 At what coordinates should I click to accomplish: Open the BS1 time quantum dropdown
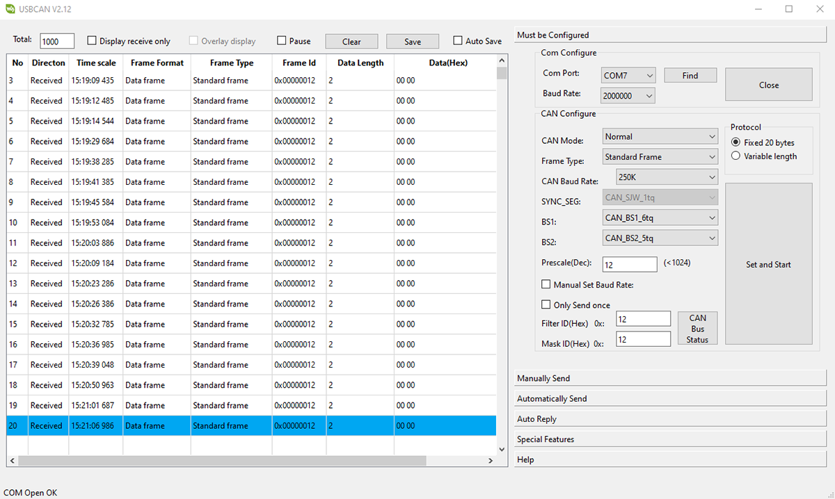(660, 218)
